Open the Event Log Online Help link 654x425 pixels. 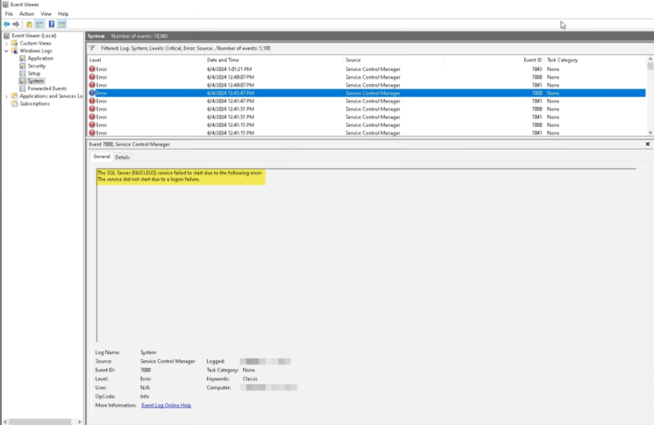[x=166, y=405]
